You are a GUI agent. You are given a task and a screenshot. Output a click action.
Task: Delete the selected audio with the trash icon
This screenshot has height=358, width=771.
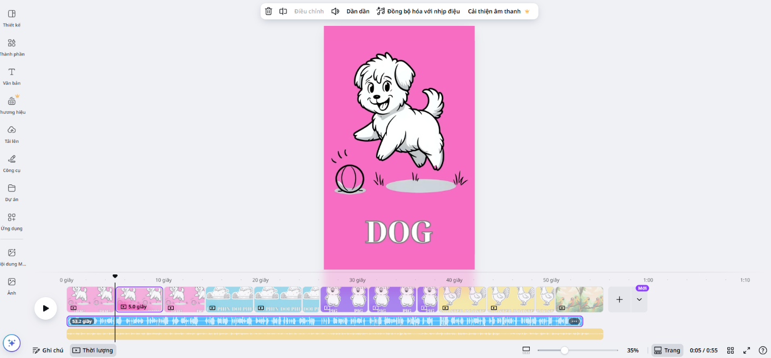coord(269,11)
